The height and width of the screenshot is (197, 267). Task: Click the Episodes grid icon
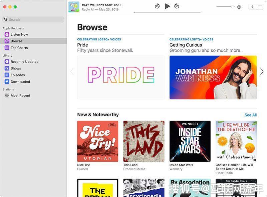pos(7,75)
